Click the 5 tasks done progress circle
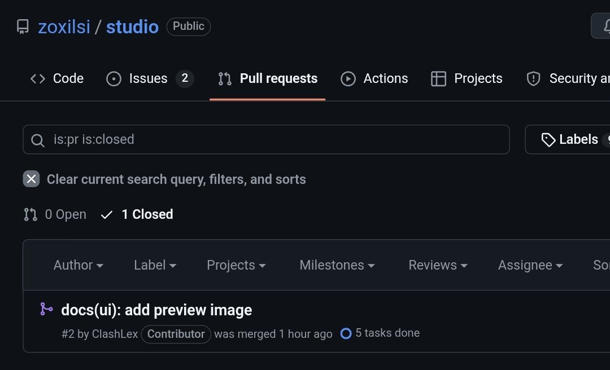610x370 pixels. tap(346, 333)
